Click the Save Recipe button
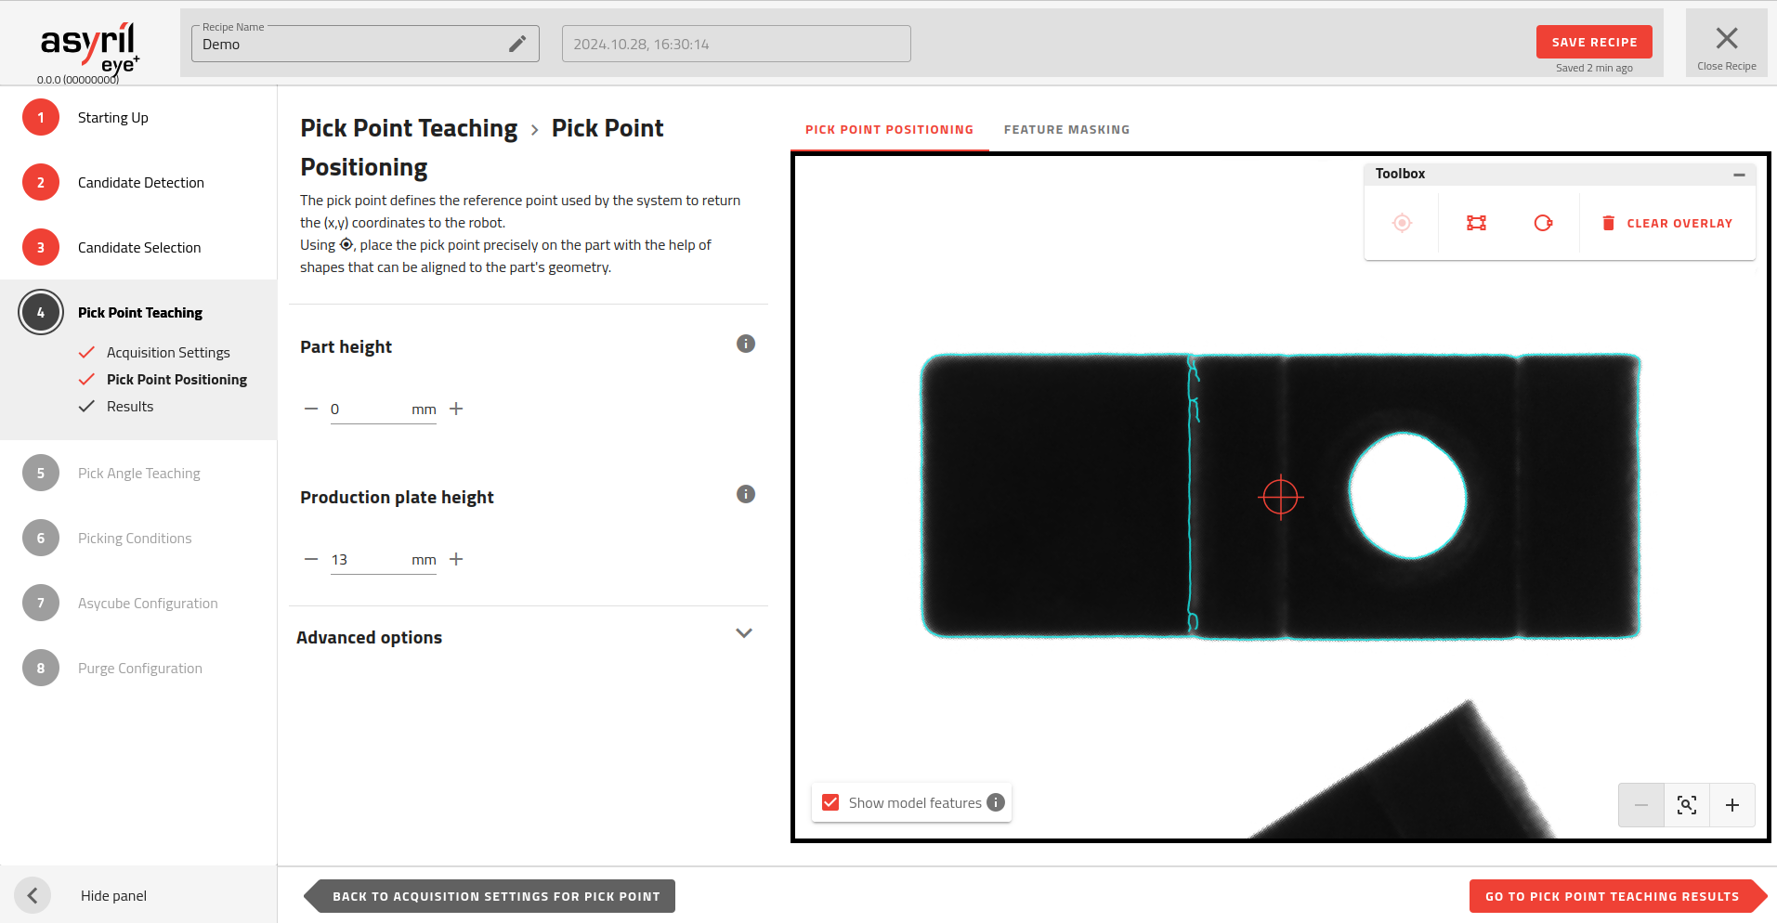Image resolution: width=1777 pixels, height=923 pixels. 1593,42
